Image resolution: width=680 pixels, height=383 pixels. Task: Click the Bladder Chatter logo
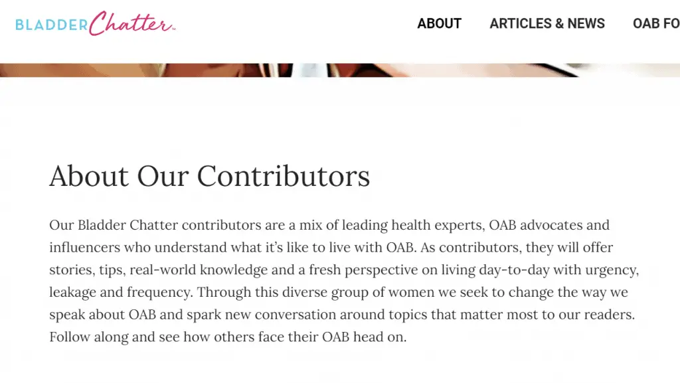[x=96, y=23]
